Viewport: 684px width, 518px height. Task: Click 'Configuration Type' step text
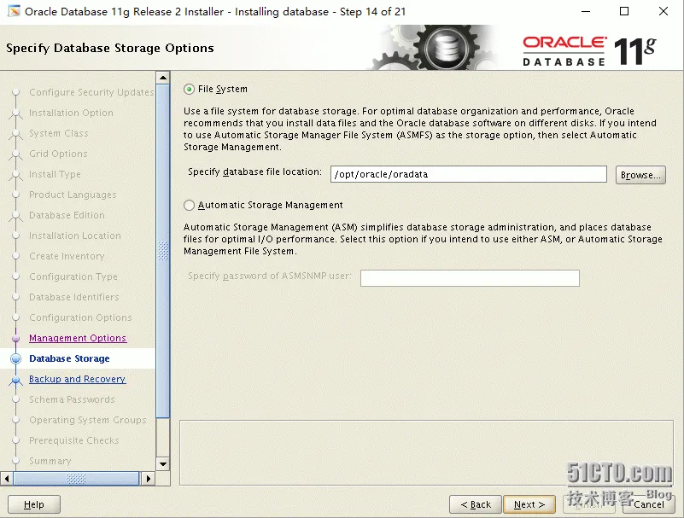(x=73, y=276)
